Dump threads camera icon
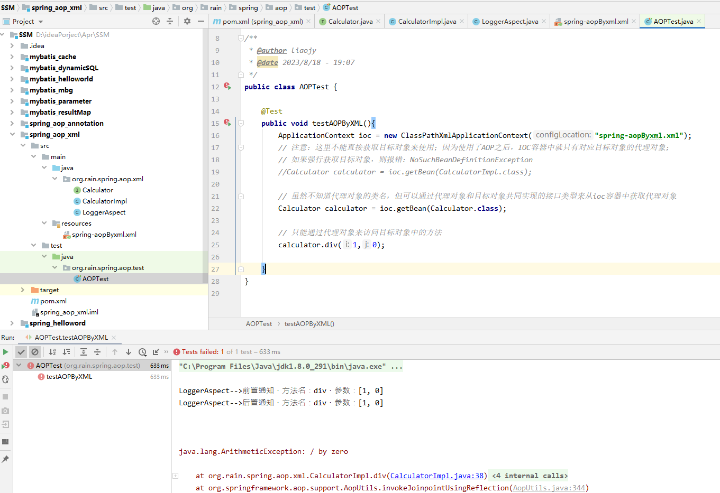 click(5, 411)
